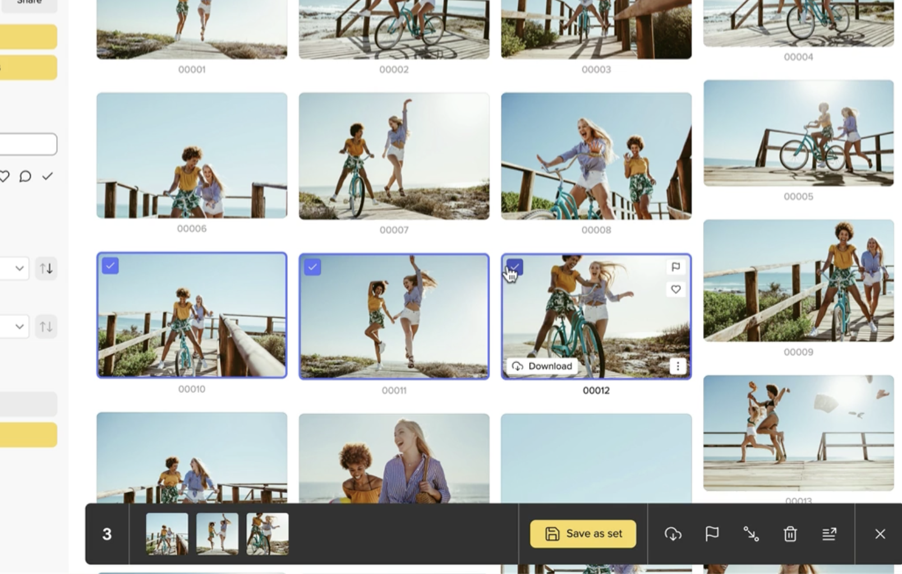Click the Download button on photo 00012
The width and height of the screenshot is (902, 574).
coord(542,366)
